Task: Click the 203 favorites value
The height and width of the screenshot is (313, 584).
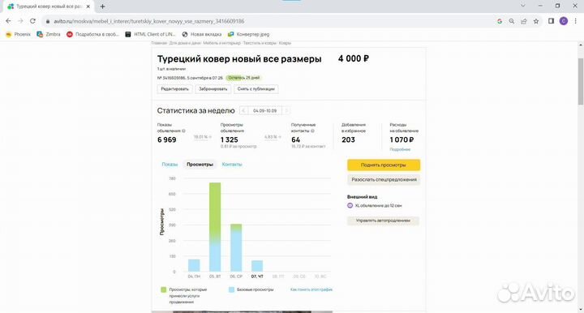Action: tap(348, 140)
